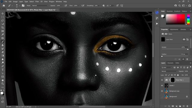192x108 pixels.
Task: Create new group folder icon in Layers panel
Action: point(180,106)
